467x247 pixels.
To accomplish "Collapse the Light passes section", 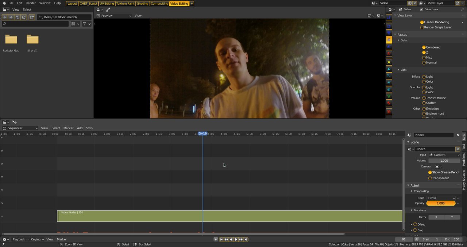I will [x=398, y=70].
